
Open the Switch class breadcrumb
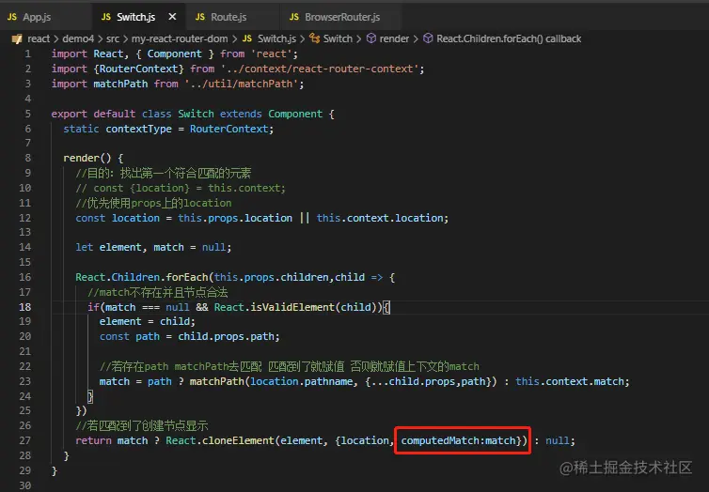(x=338, y=38)
